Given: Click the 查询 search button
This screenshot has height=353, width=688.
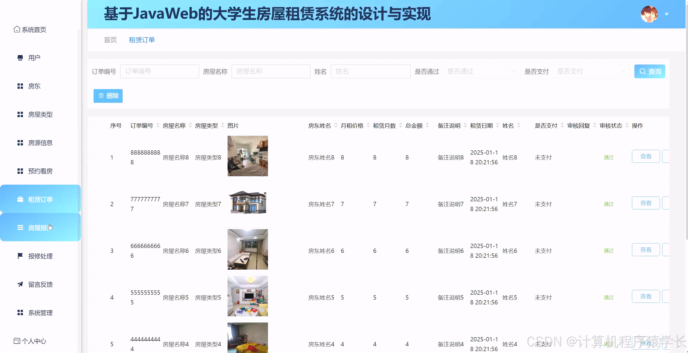Looking at the screenshot, I should pos(650,71).
